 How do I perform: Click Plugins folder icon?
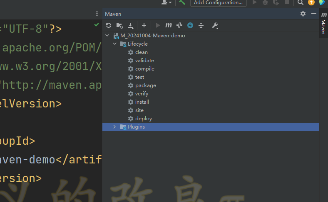point(123,127)
